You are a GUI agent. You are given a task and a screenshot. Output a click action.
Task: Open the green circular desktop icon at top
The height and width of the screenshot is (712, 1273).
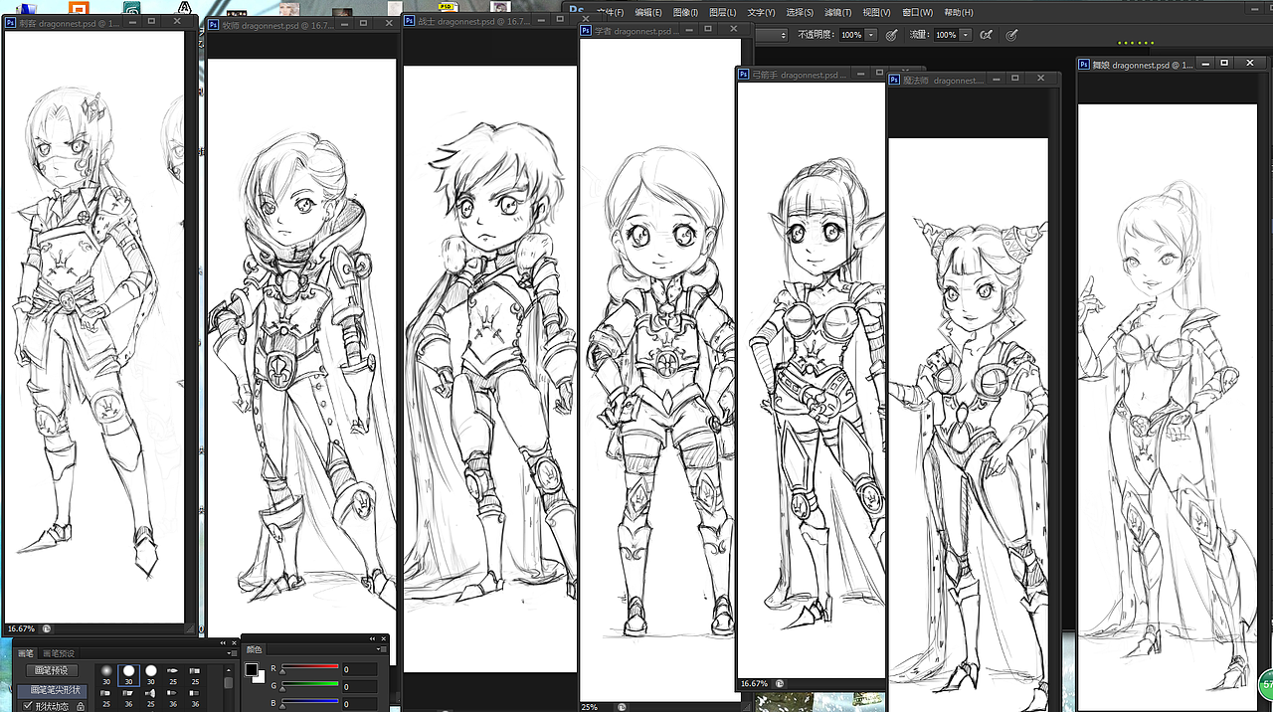pos(130,8)
